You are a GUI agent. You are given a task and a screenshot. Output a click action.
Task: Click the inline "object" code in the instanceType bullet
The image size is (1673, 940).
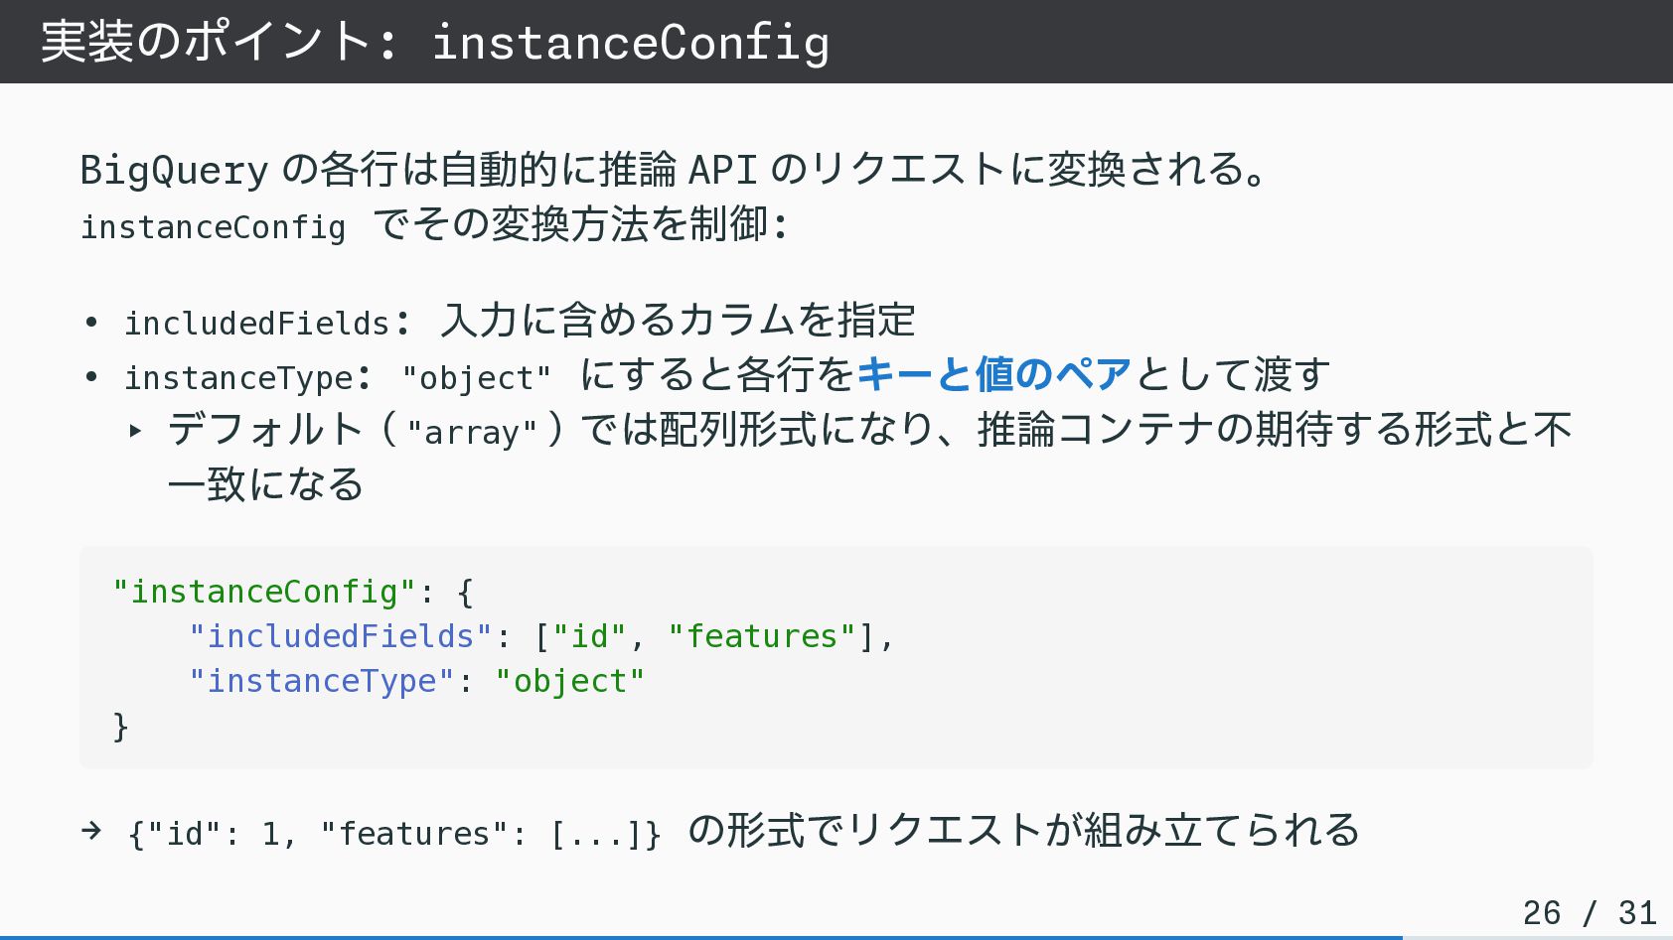[476, 378]
